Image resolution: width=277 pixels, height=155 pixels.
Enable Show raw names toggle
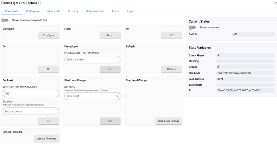[x=192, y=28]
